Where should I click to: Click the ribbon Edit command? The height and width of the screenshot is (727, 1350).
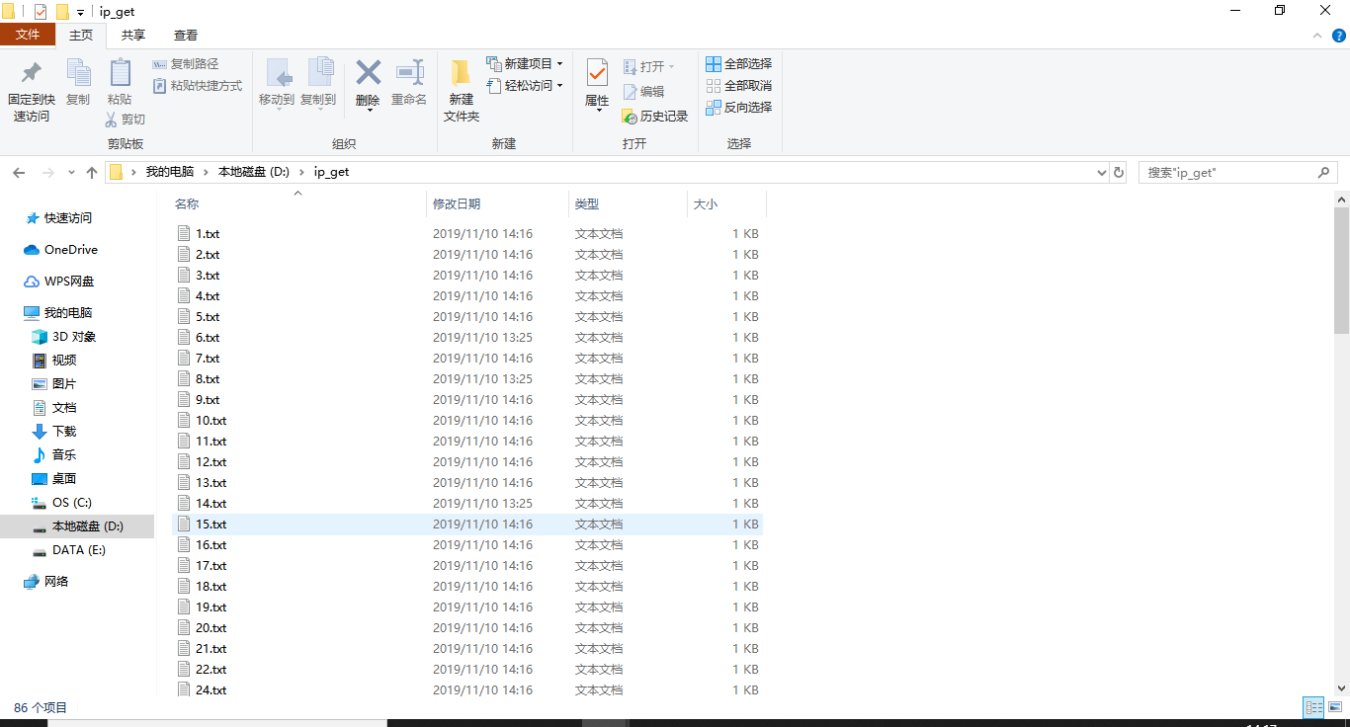[644, 91]
